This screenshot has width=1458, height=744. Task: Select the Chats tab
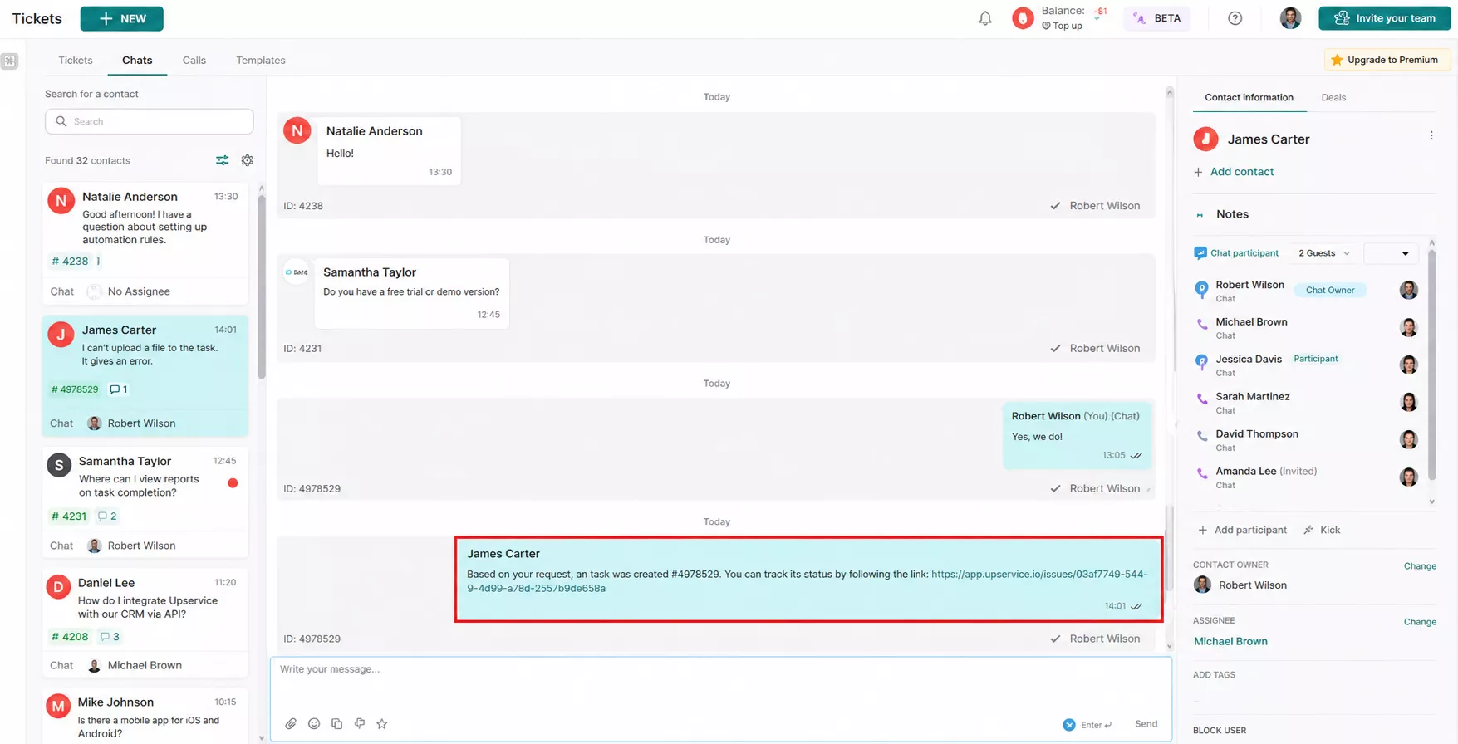[x=137, y=61]
